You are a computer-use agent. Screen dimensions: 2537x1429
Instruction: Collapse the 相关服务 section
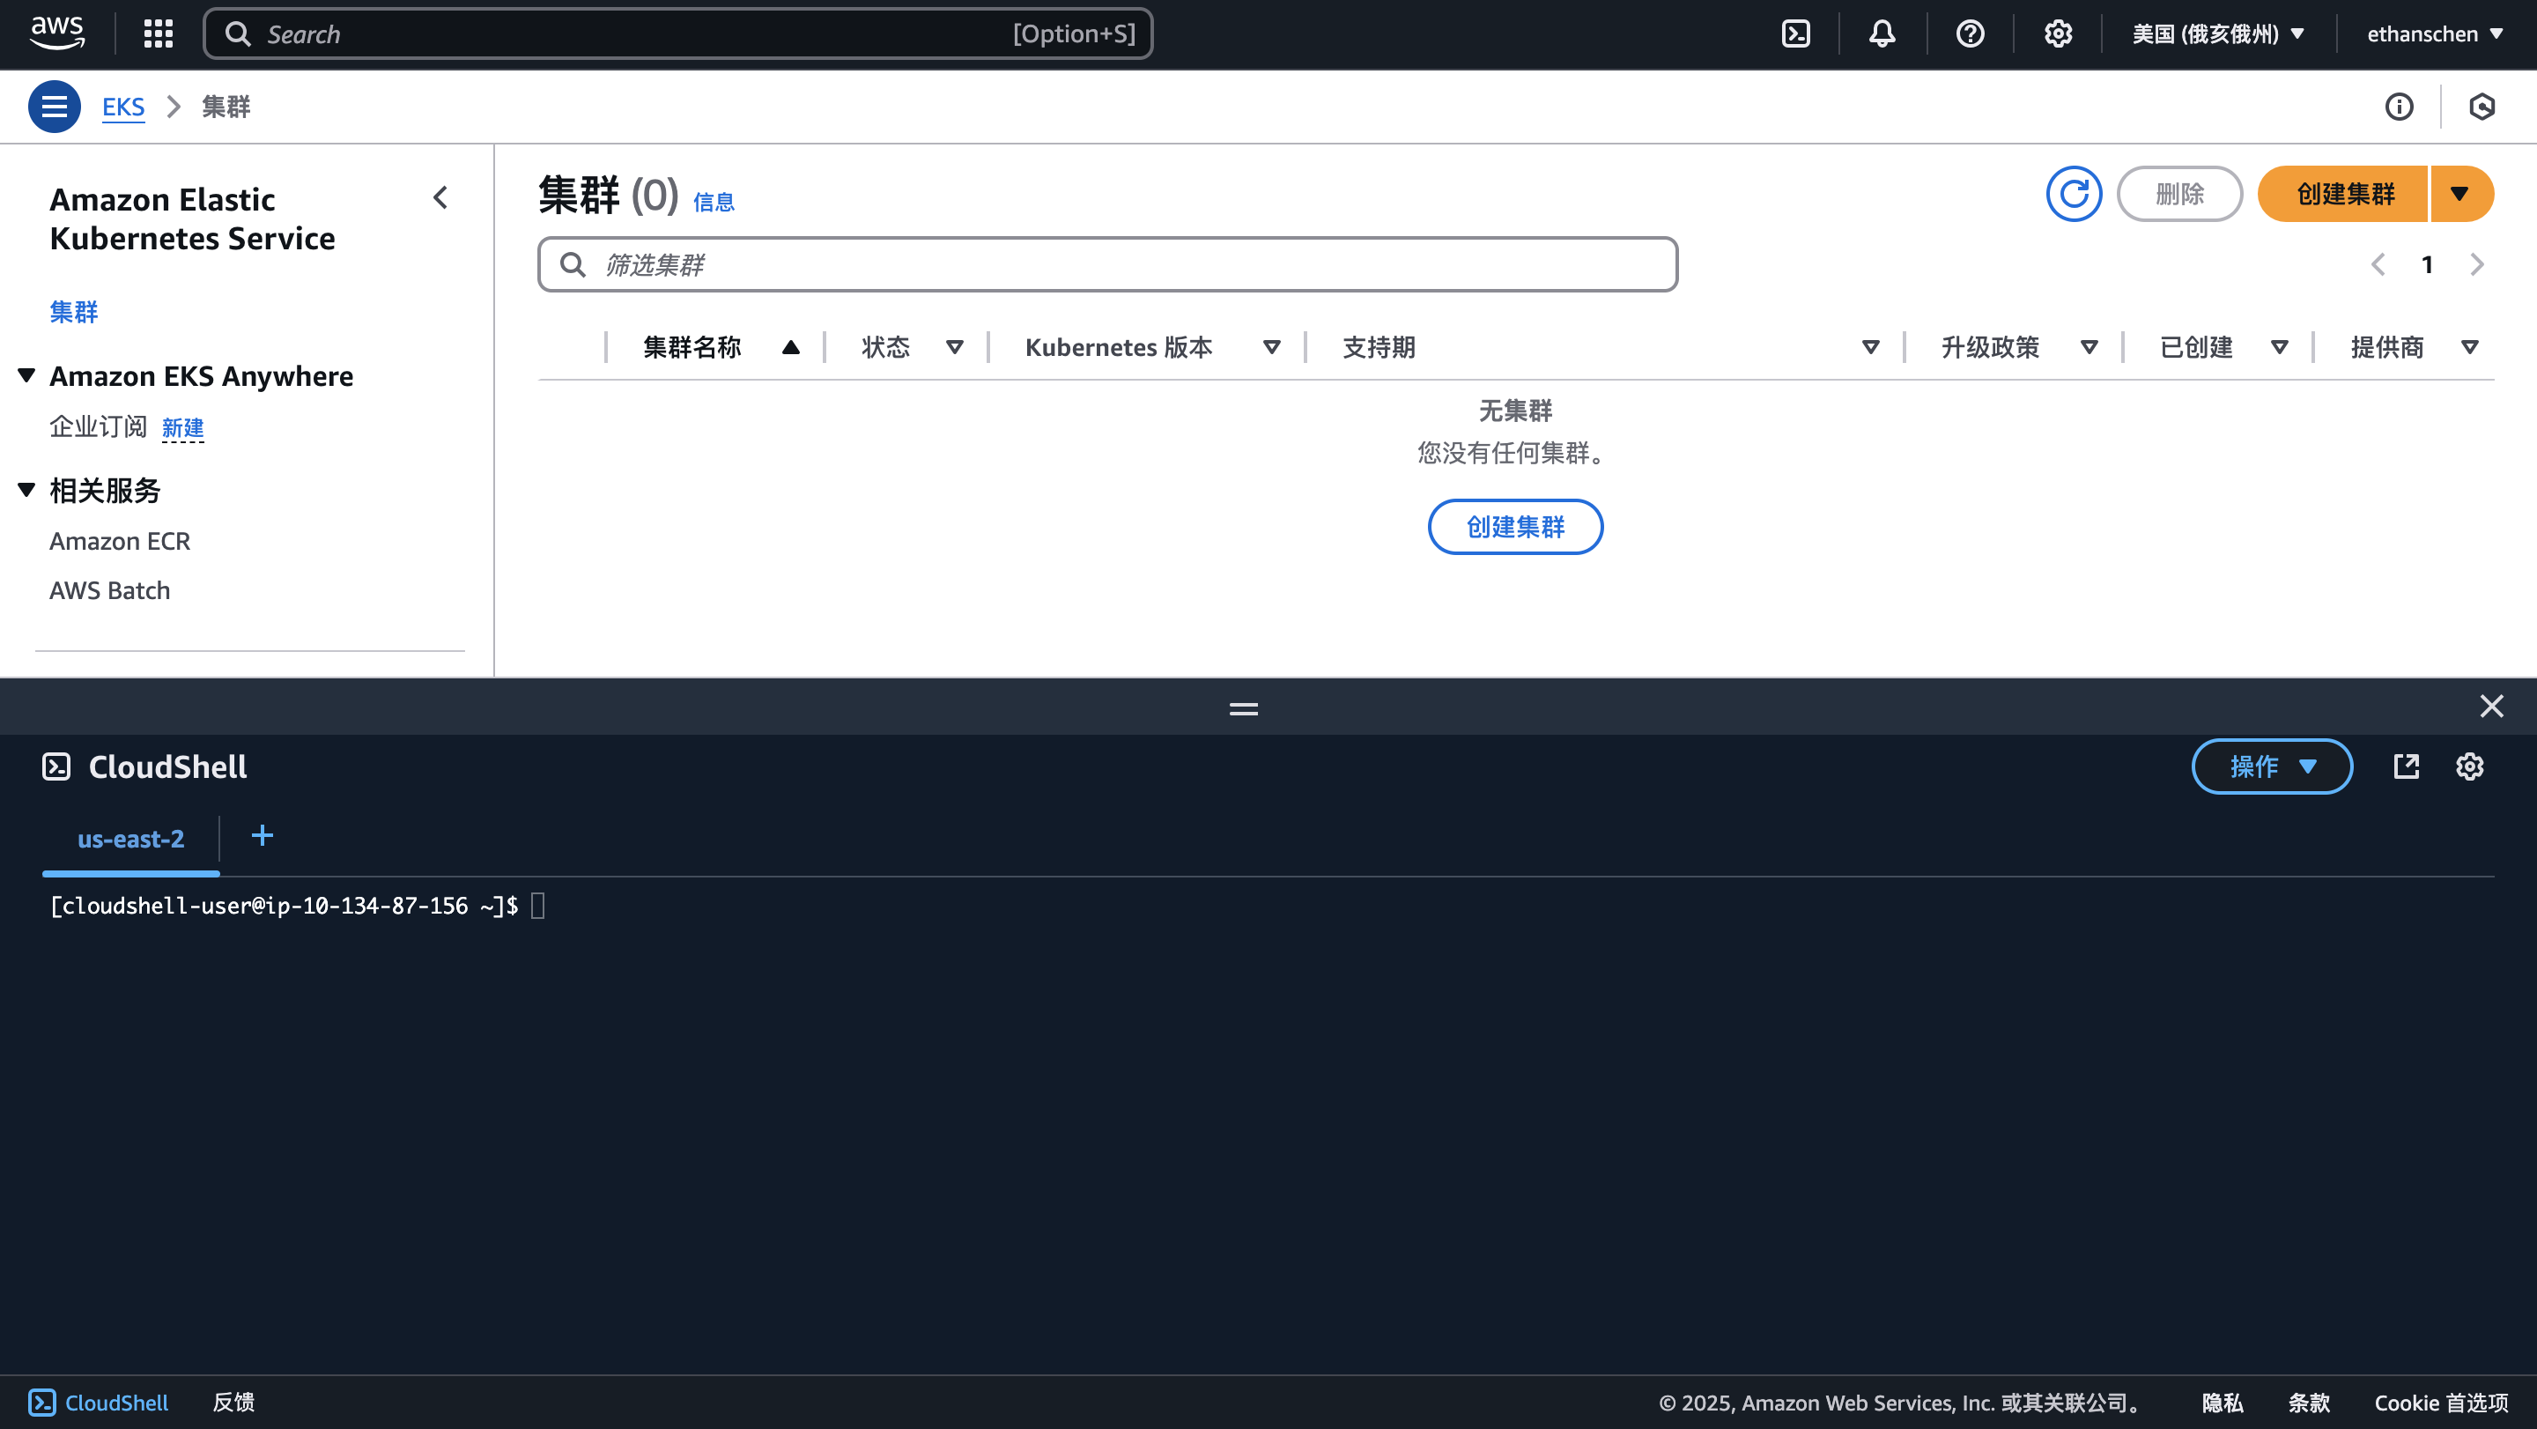tap(27, 490)
